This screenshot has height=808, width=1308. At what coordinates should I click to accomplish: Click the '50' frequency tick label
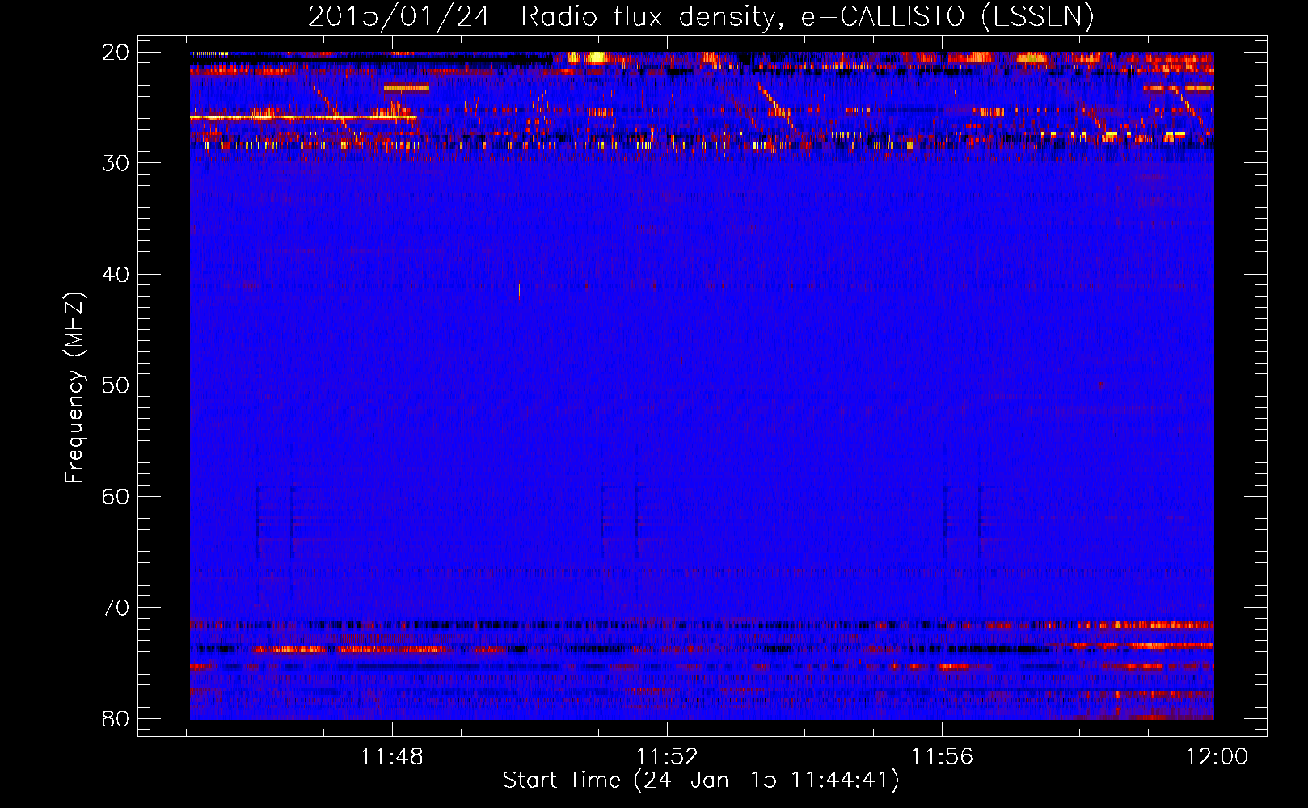point(116,385)
